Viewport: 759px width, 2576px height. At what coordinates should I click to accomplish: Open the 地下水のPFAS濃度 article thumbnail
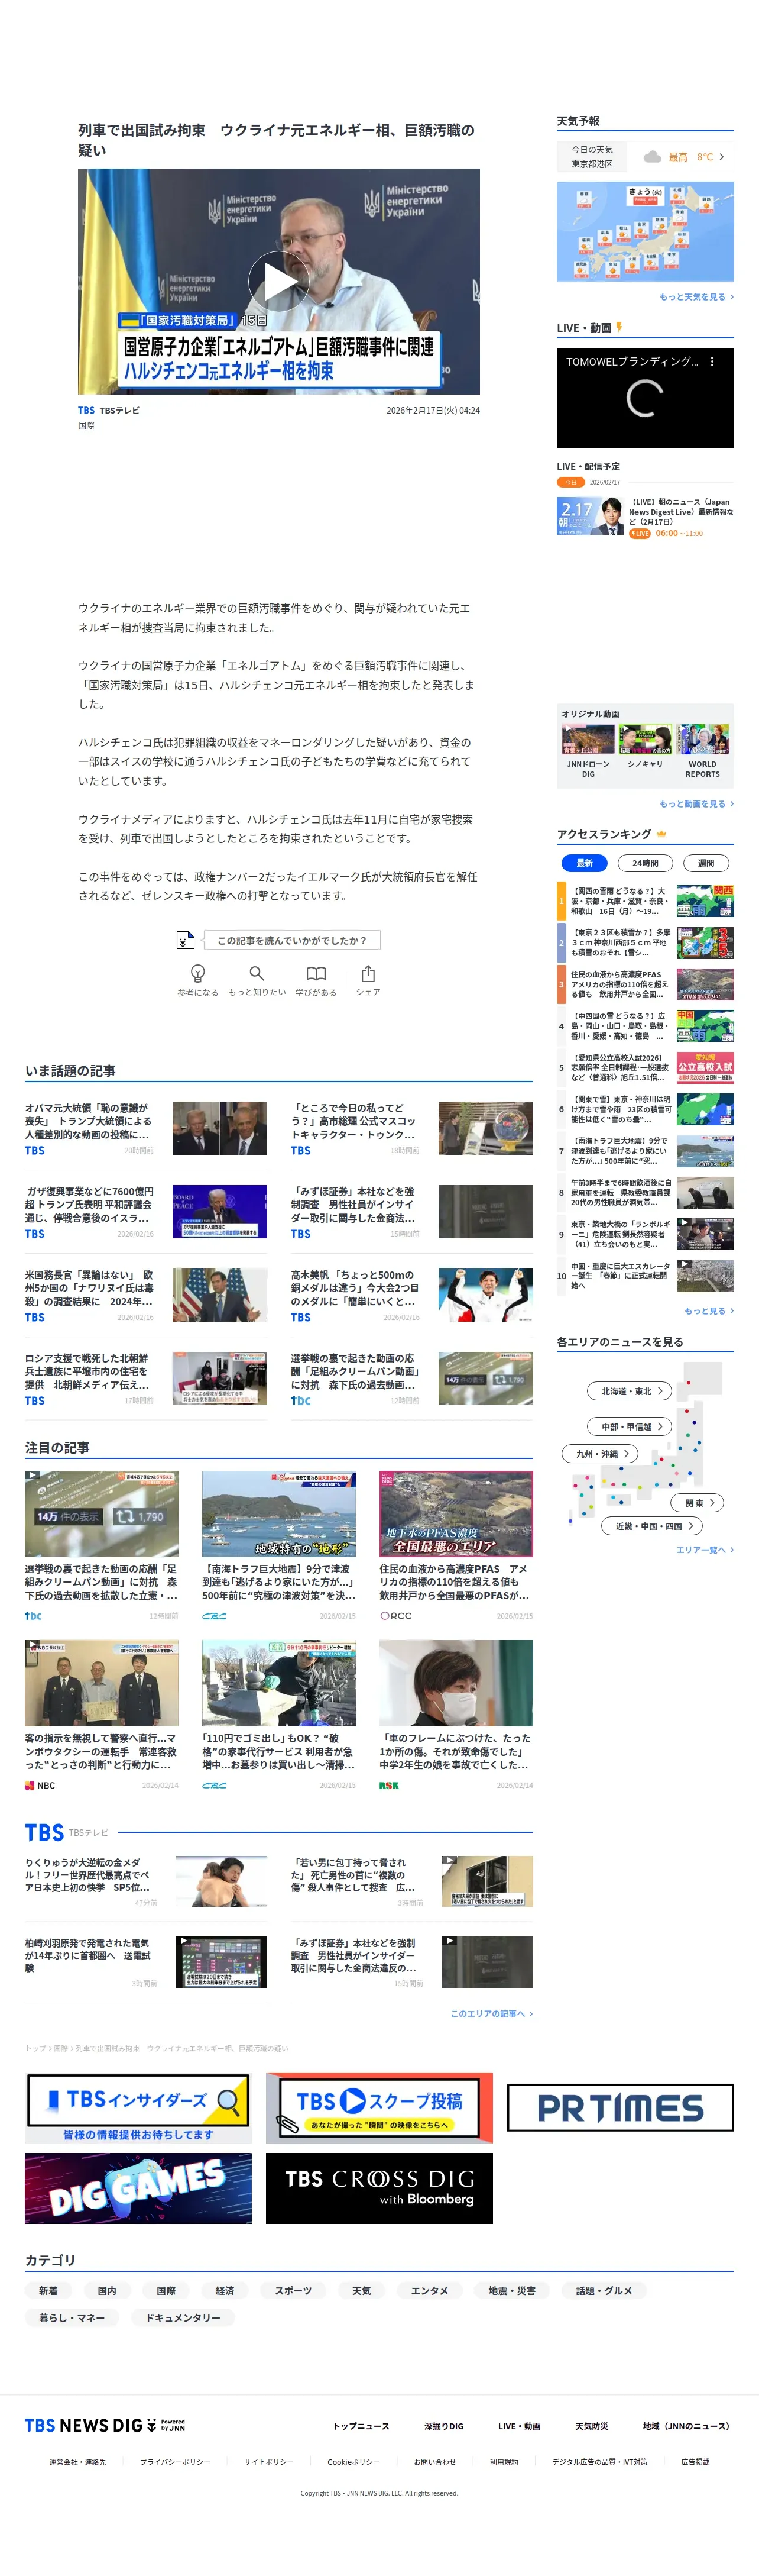coord(456,1514)
